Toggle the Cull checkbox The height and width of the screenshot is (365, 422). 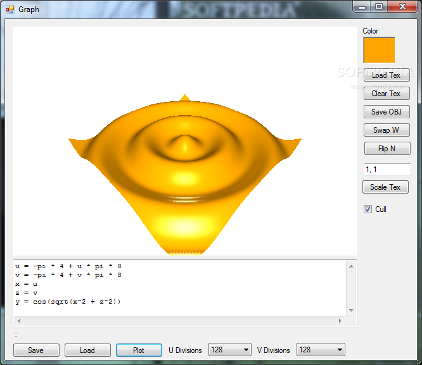pyautogui.click(x=368, y=209)
